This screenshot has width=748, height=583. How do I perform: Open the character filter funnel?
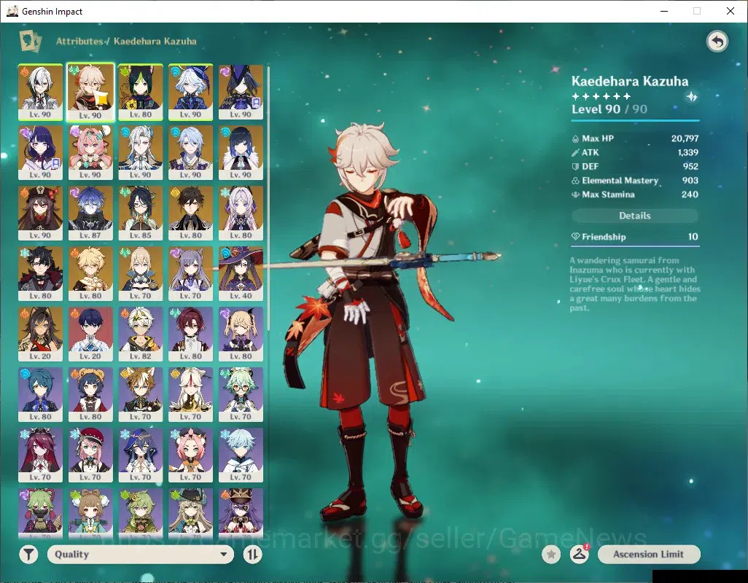[x=28, y=555]
